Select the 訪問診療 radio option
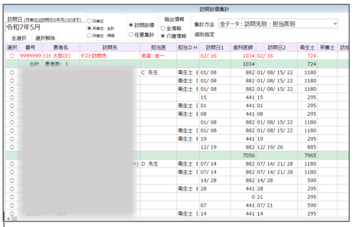 click(x=131, y=25)
